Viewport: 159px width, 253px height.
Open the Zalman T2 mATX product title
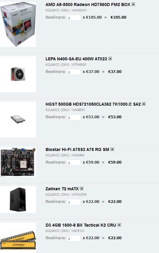(62, 188)
